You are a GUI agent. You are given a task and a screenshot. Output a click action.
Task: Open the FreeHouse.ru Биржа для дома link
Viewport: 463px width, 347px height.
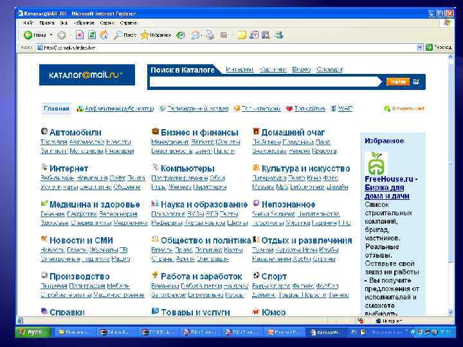point(390,188)
